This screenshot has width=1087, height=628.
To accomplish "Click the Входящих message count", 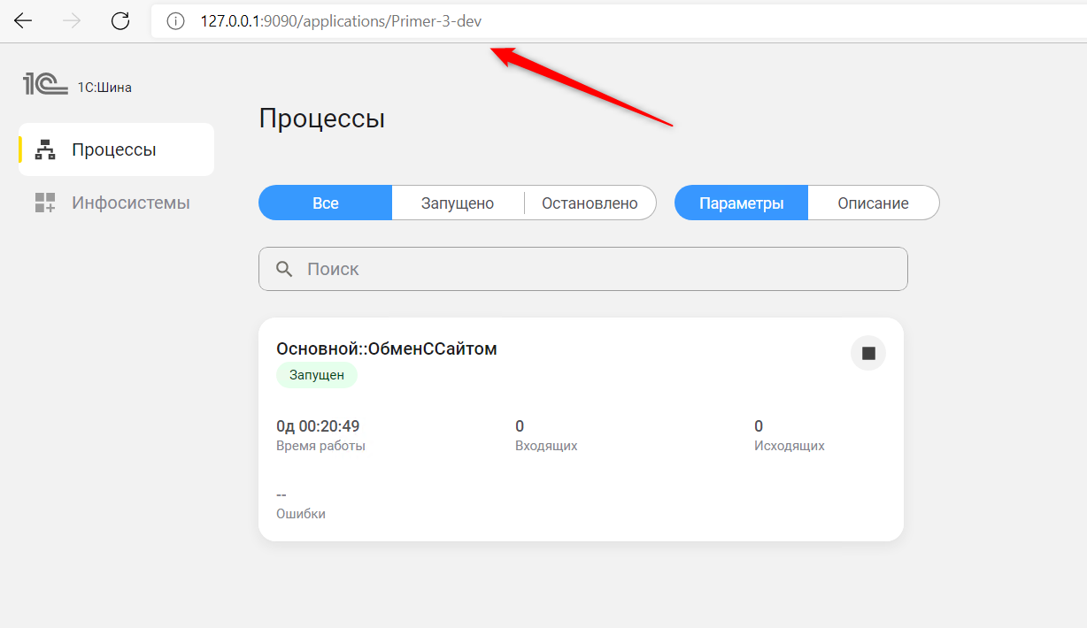I will pyautogui.click(x=520, y=426).
